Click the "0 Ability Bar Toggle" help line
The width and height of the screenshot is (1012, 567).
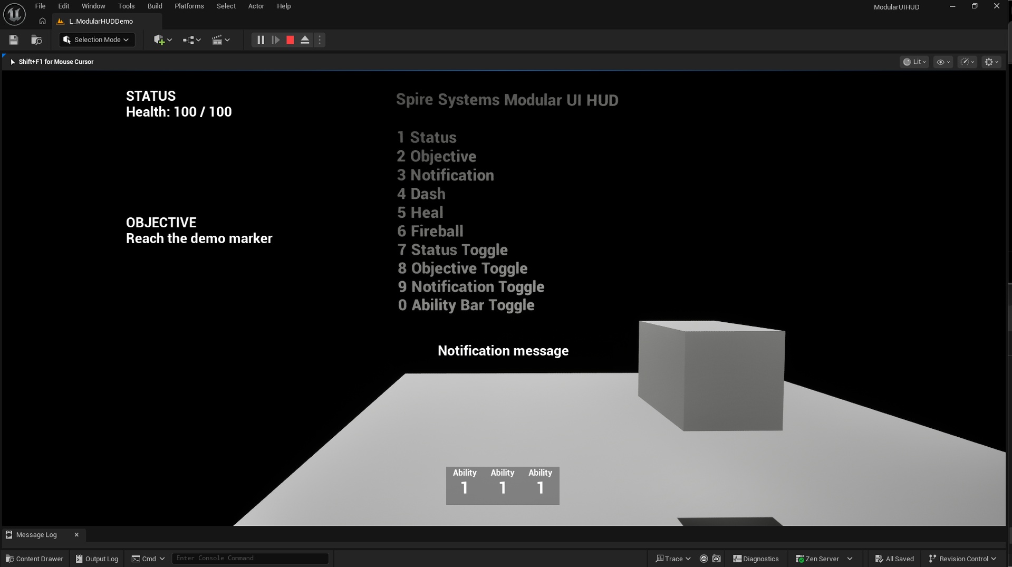[466, 305]
